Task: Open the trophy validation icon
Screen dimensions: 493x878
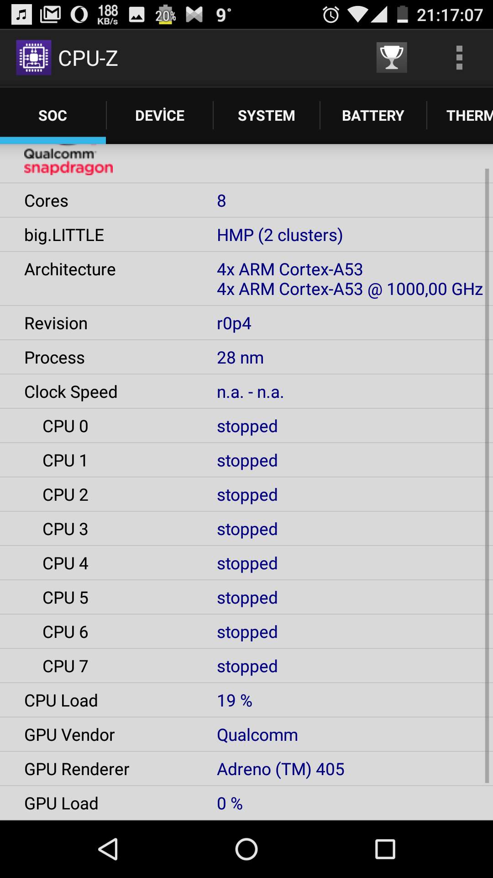Action: point(392,58)
